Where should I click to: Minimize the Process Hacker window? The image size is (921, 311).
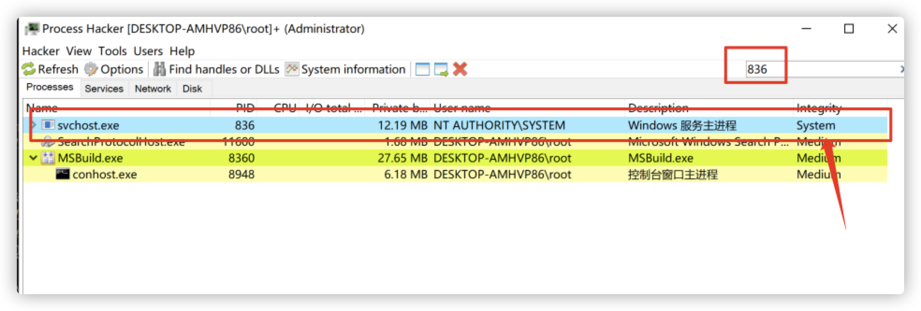pyautogui.click(x=806, y=28)
